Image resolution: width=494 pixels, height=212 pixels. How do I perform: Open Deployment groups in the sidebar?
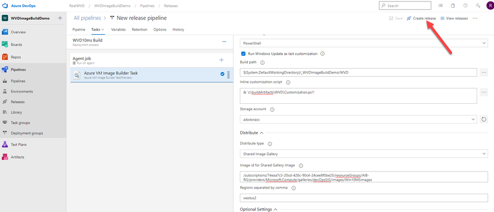pyautogui.click(x=27, y=133)
